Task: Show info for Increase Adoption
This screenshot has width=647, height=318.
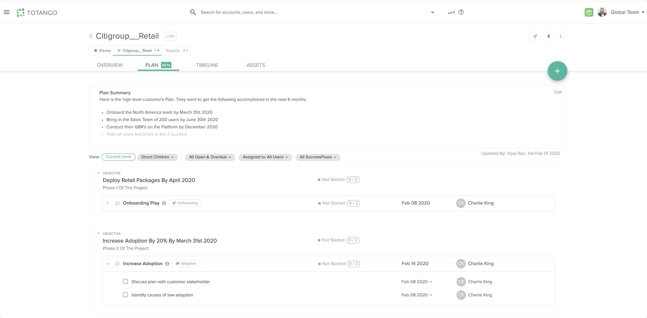Action: [x=167, y=264]
